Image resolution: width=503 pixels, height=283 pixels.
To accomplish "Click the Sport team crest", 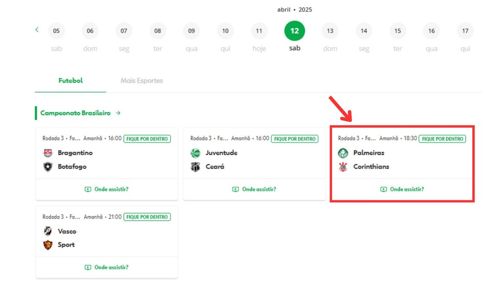I will 48,245.
